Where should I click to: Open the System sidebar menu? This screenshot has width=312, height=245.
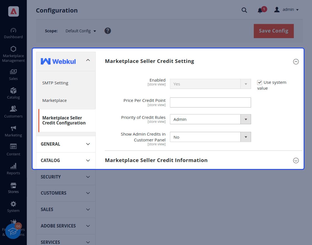(x=13, y=207)
